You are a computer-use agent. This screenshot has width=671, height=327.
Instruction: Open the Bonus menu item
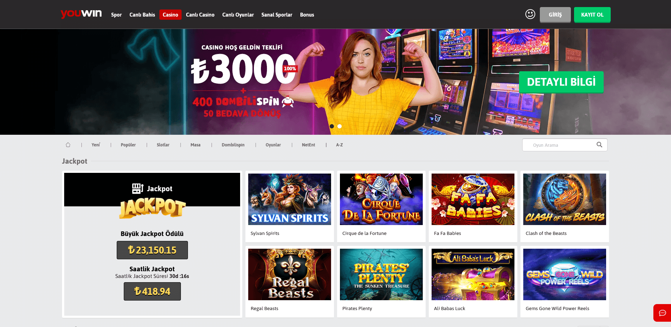tap(307, 15)
